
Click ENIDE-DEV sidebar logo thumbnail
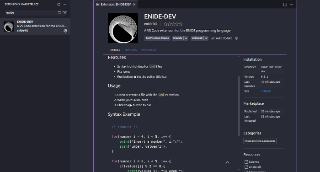9,27
